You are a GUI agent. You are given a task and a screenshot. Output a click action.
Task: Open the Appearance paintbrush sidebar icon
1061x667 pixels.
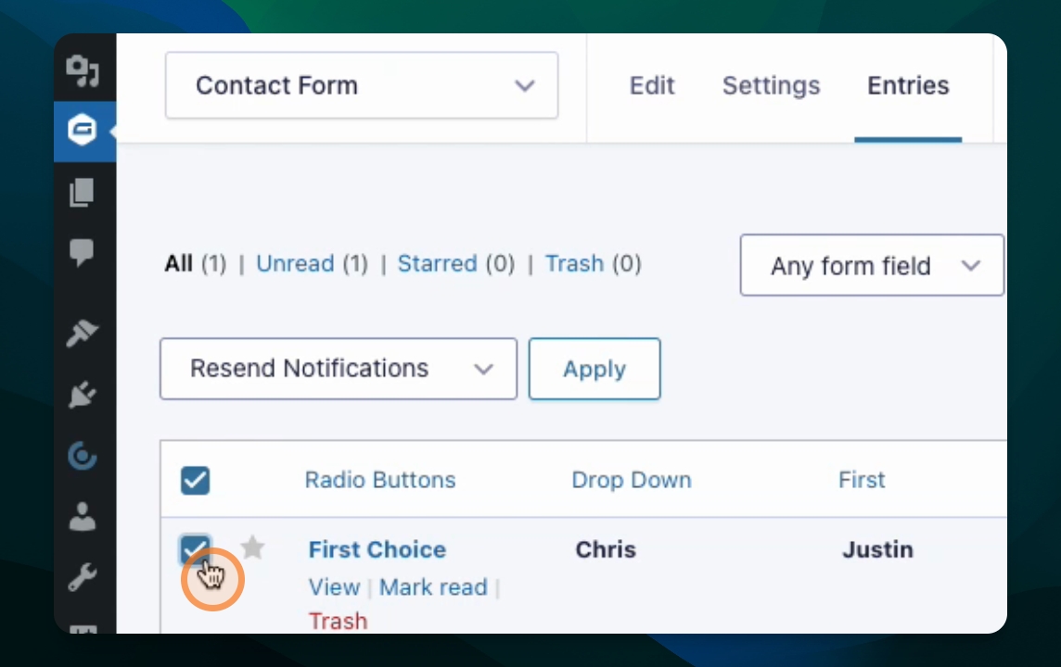tap(83, 333)
